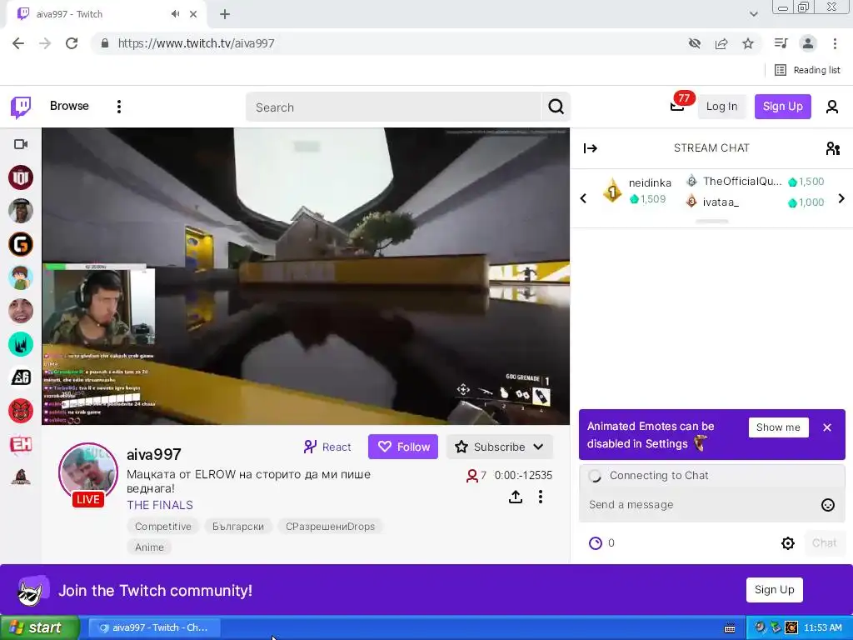The height and width of the screenshot is (640, 853).
Task: Open the media controls icon in toolbar
Action: tap(781, 43)
